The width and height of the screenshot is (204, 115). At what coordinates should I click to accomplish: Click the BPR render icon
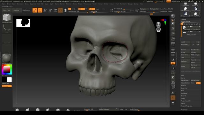point(173,16)
